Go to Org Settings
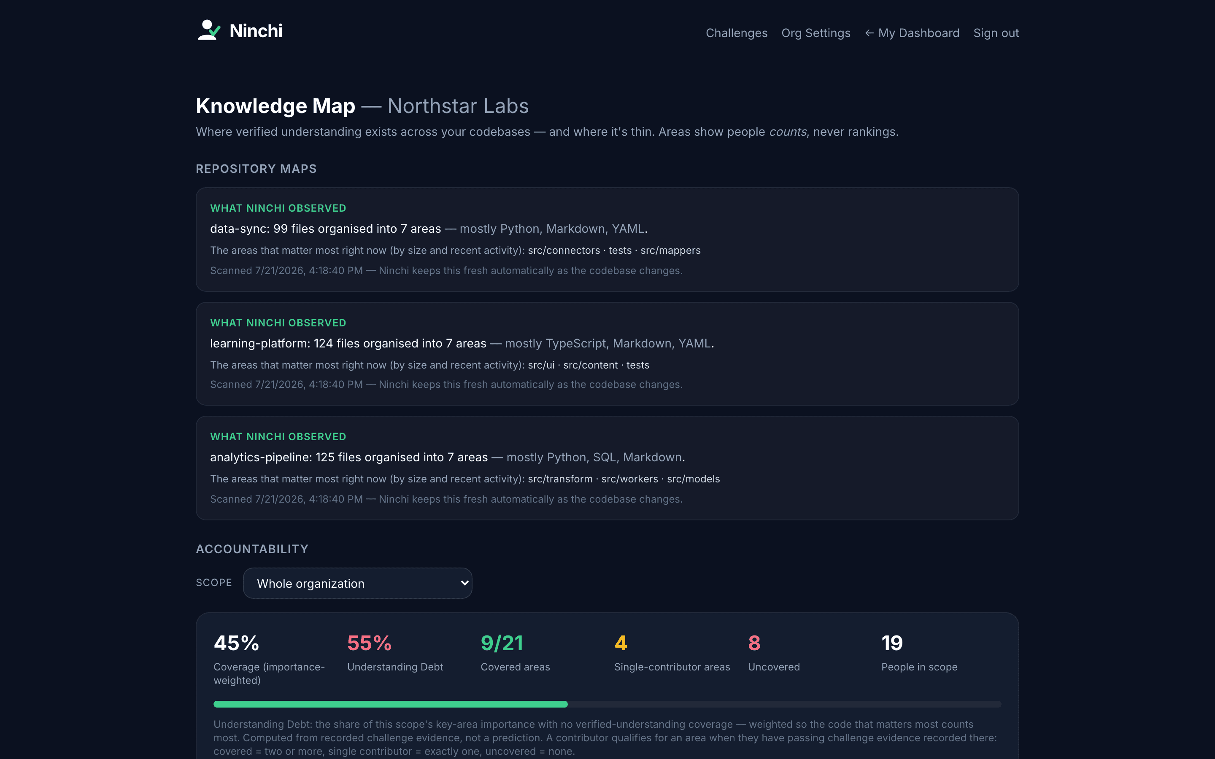Viewport: 1215px width, 759px height. point(816,33)
